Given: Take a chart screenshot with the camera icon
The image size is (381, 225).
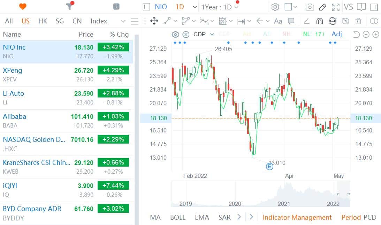Looking at the screenshot, I should coord(310,7).
